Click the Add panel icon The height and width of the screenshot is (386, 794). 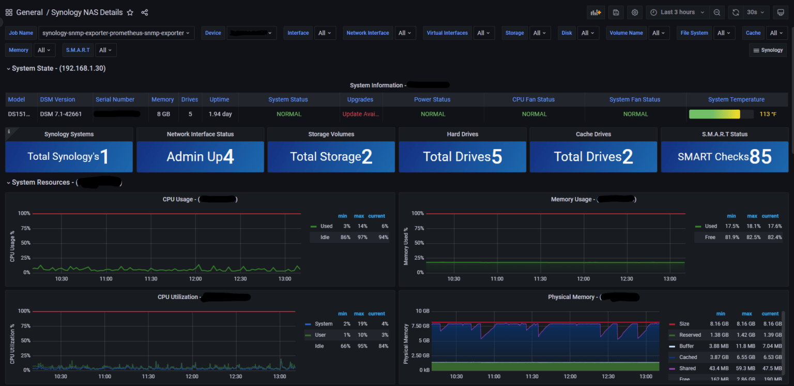[595, 12]
